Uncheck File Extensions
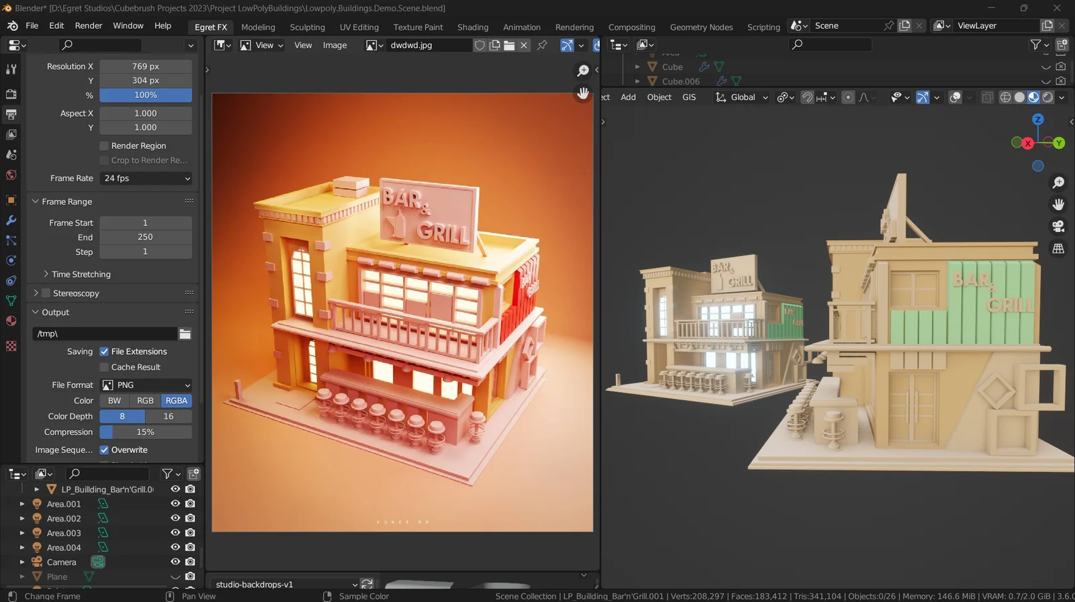 coord(104,352)
